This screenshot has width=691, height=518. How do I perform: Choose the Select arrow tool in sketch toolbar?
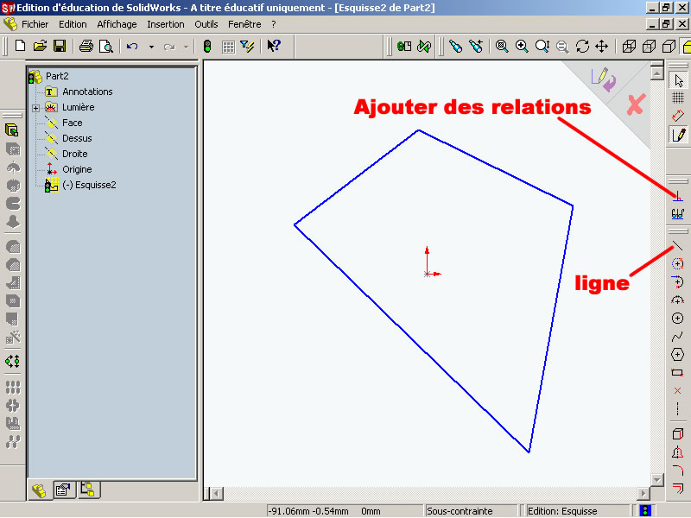pos(679,80)
